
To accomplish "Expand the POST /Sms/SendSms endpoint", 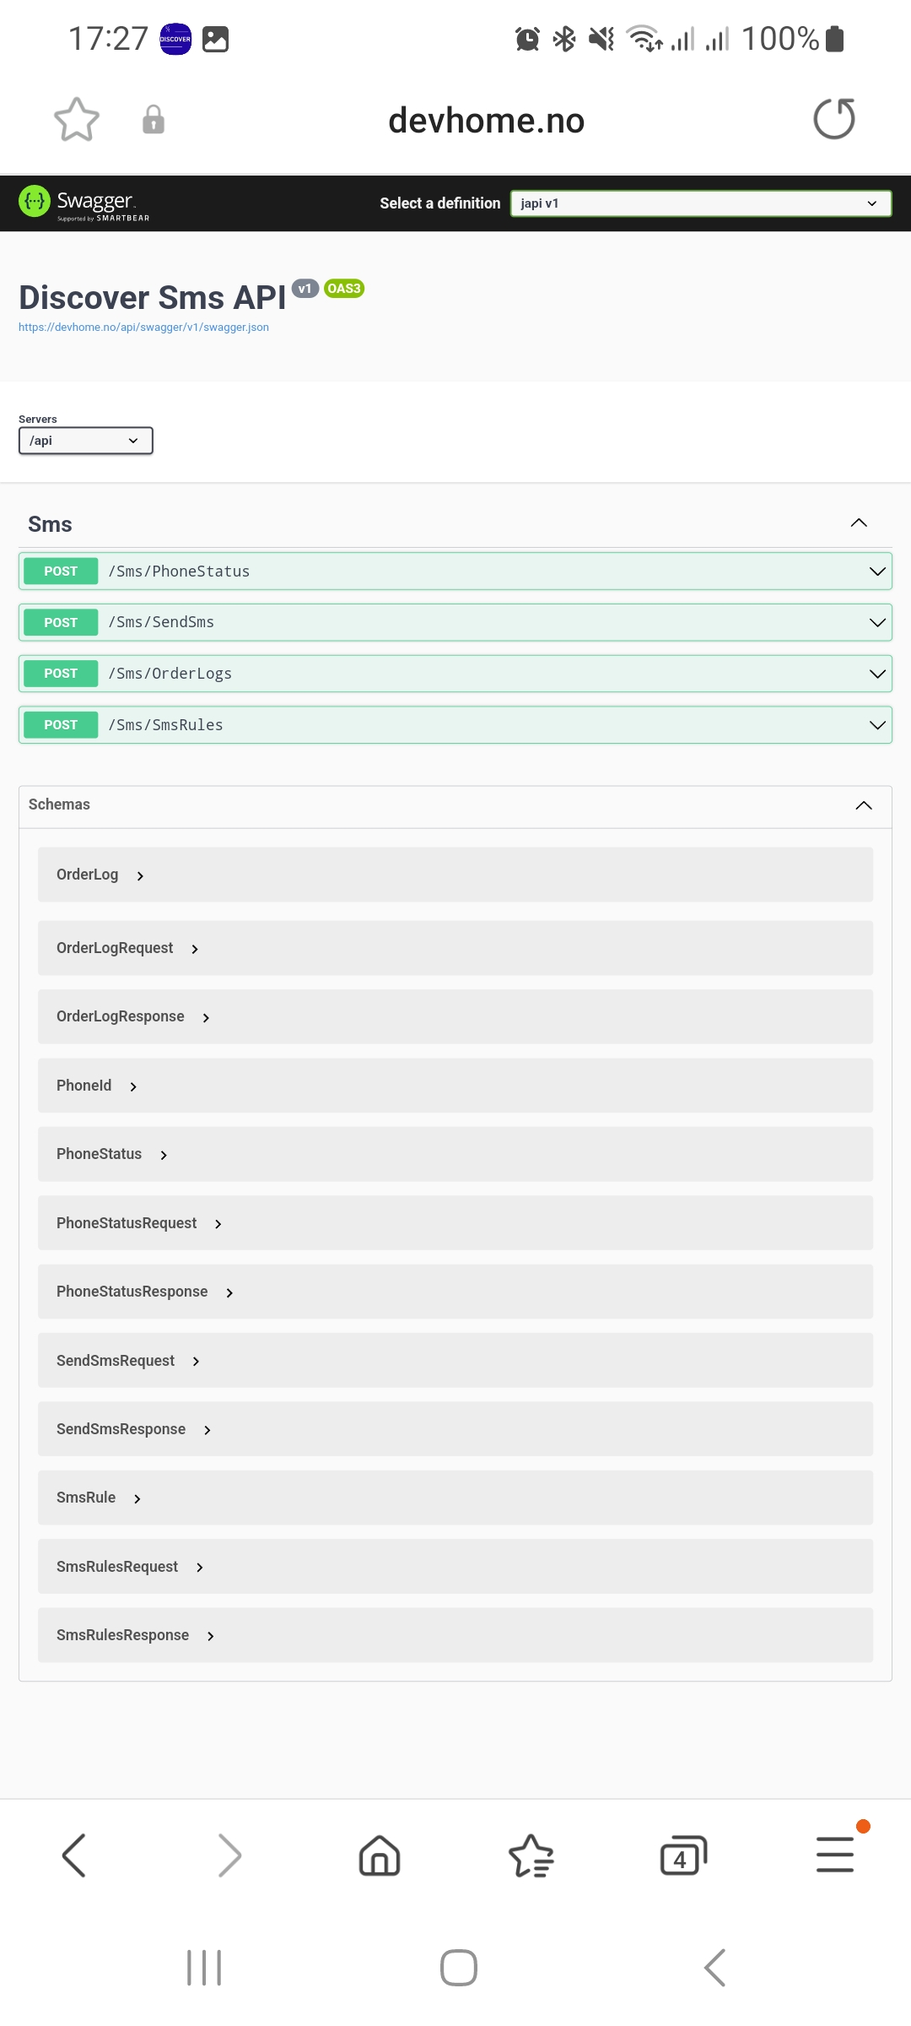I will click(455, 623).
